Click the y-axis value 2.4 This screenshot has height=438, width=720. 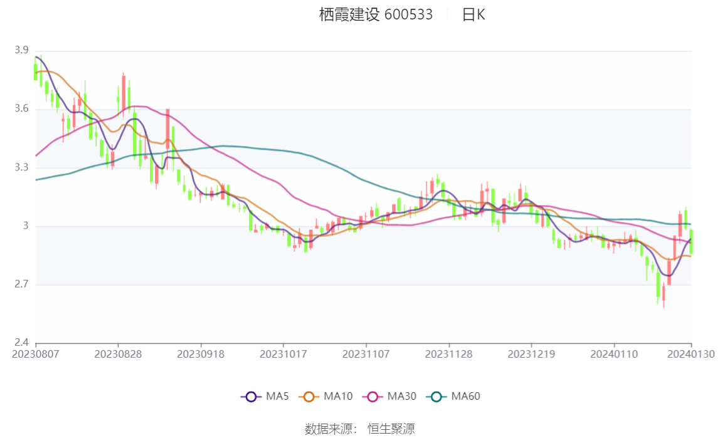(21, 343)
